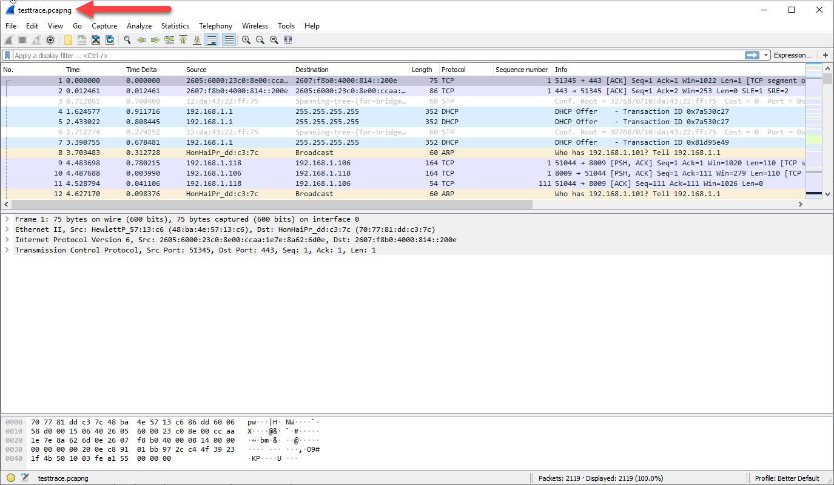Screen dimensions: 834x485
Task: Close the current capture file
Action: (95, 40)
